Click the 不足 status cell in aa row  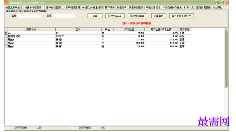click(x=185, y=33)
